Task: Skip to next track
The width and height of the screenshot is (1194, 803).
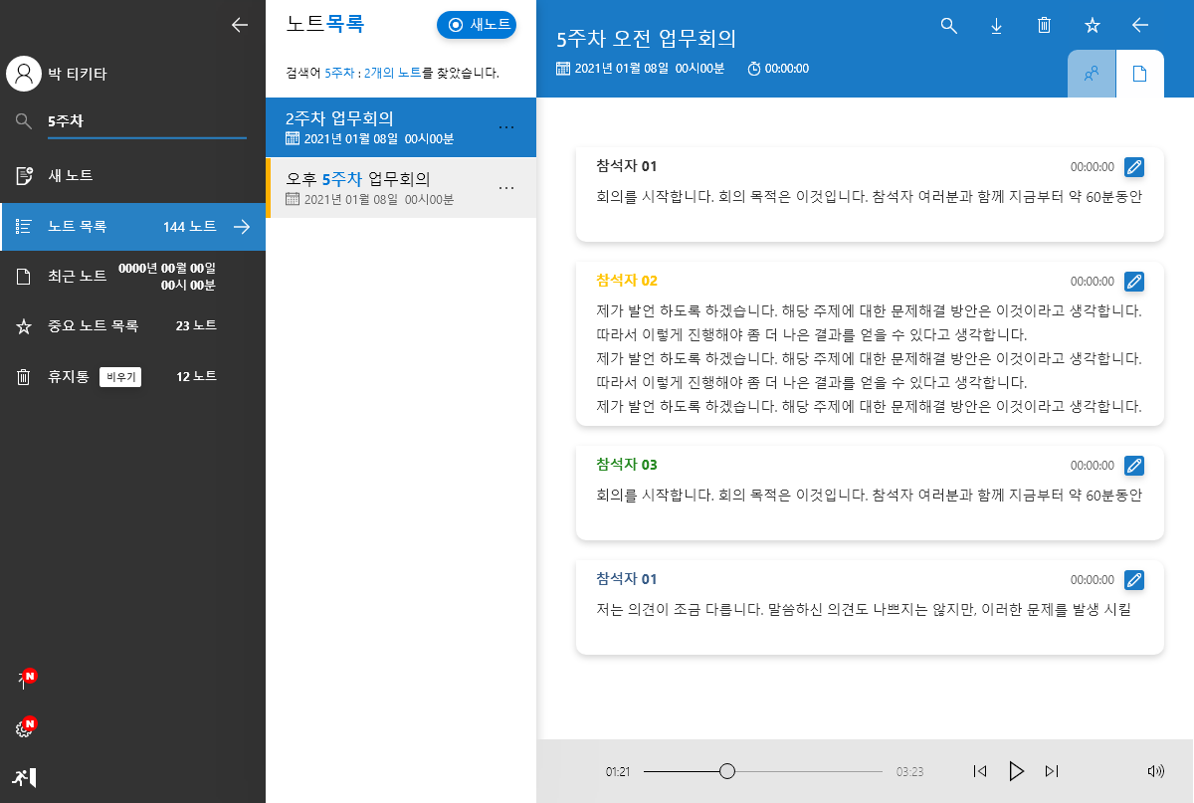Action: (x=1052, y=771)
